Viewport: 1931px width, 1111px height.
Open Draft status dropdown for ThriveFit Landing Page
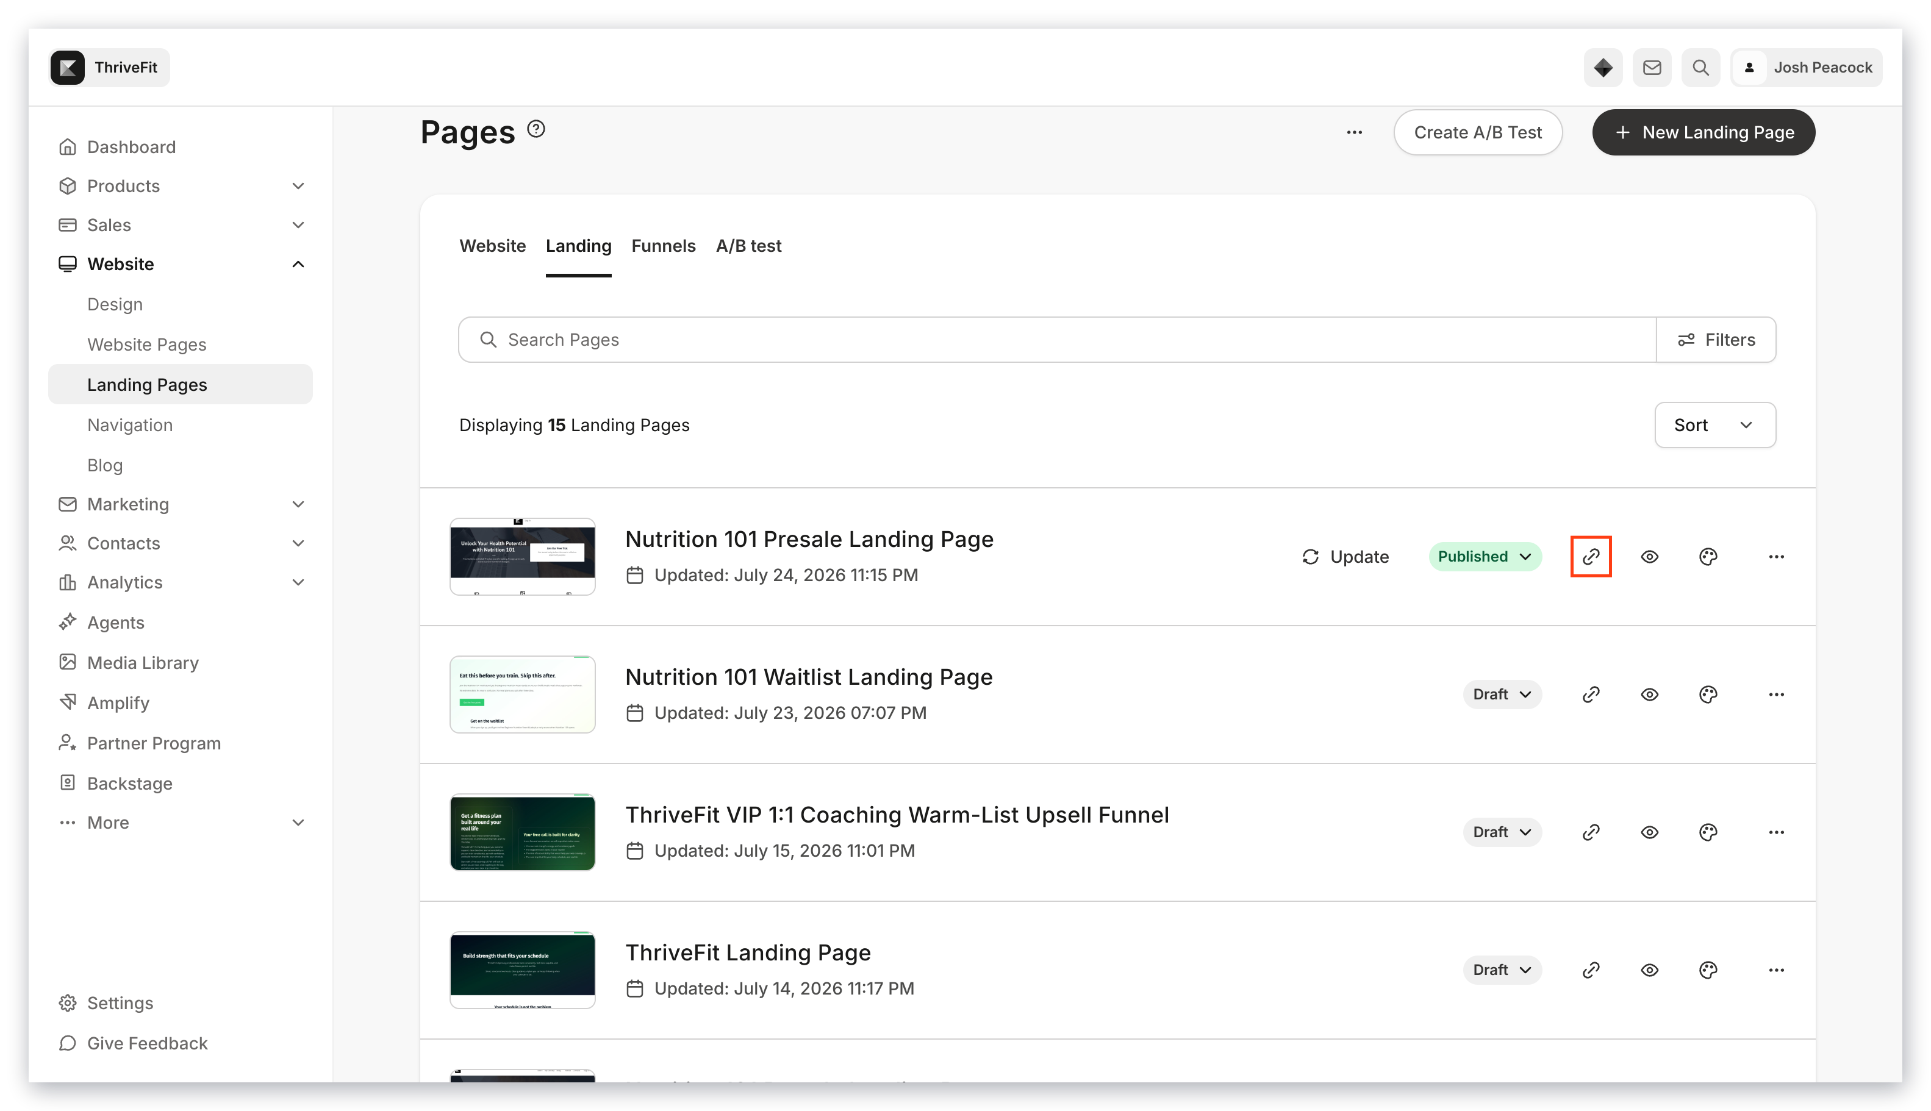(x=1501, y=970)
